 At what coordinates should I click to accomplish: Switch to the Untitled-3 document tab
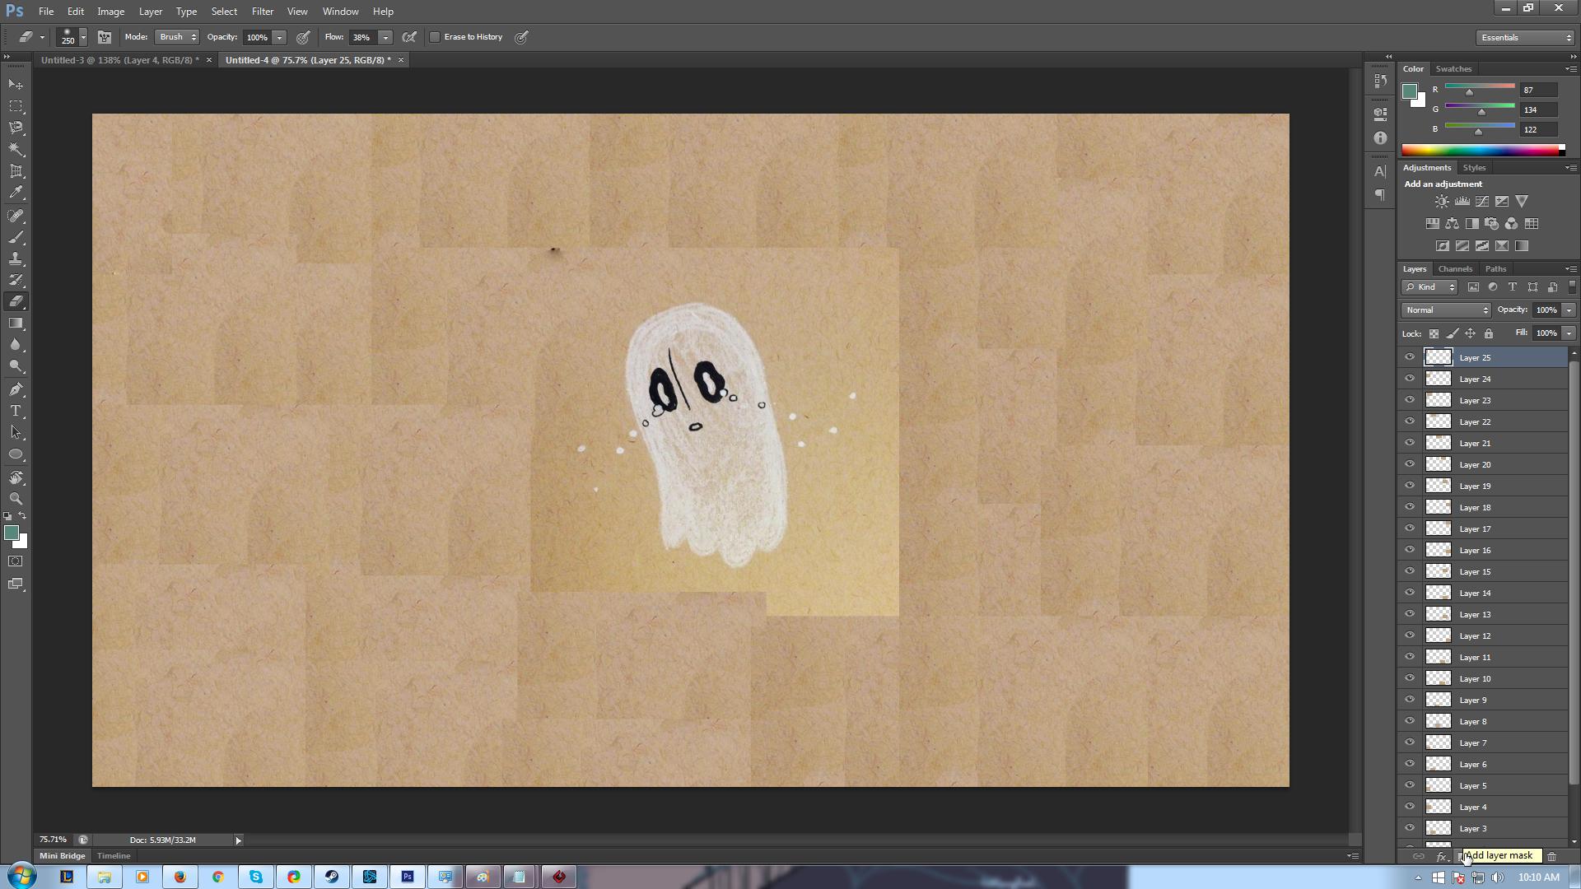[120, 60]
